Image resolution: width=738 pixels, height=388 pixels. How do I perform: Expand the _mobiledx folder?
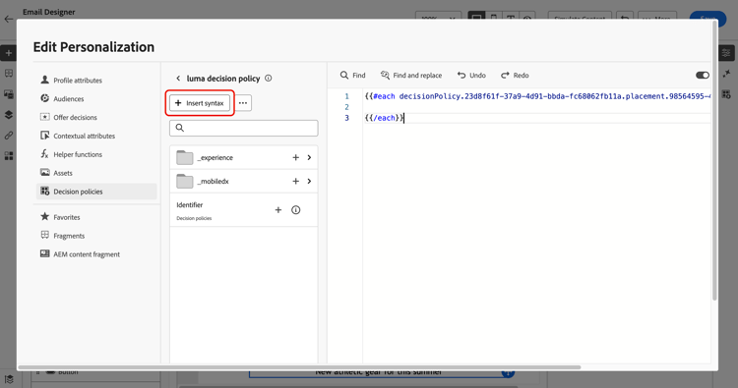click(x=309, y=182)
